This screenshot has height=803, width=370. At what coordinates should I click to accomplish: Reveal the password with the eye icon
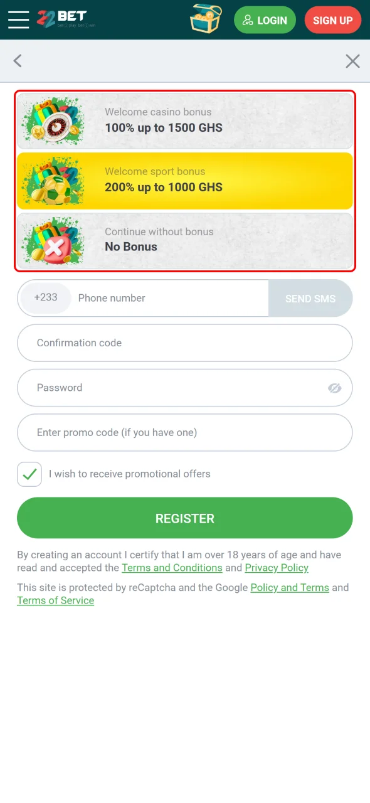tap(334, 388)
